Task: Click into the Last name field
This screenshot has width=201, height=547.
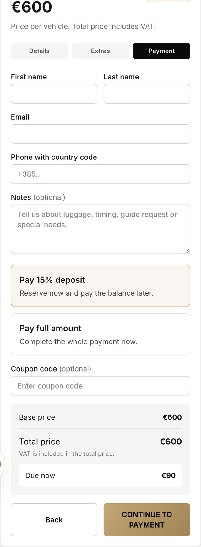Action: click(147, 94)
